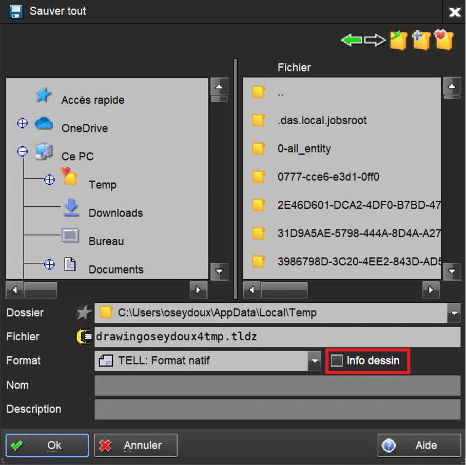Image resolution: width=466 pixels, height=465 pixels.
Task: Select Accès rapide in the tree
Action: (93, 100)
